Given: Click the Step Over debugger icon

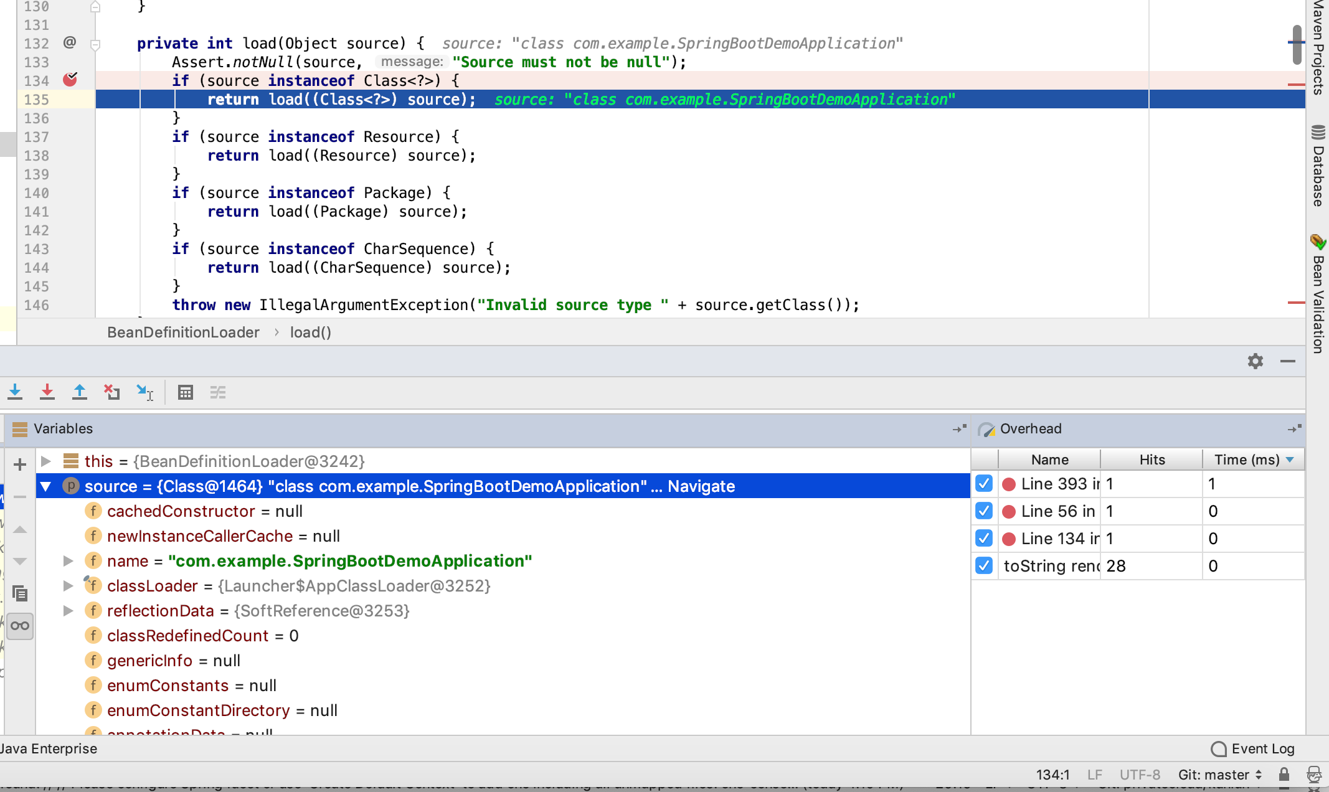Looking at the screenshot, I should pyautogui.click(x=16, y=392).
